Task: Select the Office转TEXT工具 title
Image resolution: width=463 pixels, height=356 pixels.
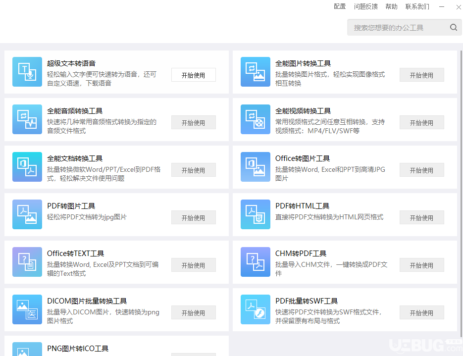Action: point(75,254)
